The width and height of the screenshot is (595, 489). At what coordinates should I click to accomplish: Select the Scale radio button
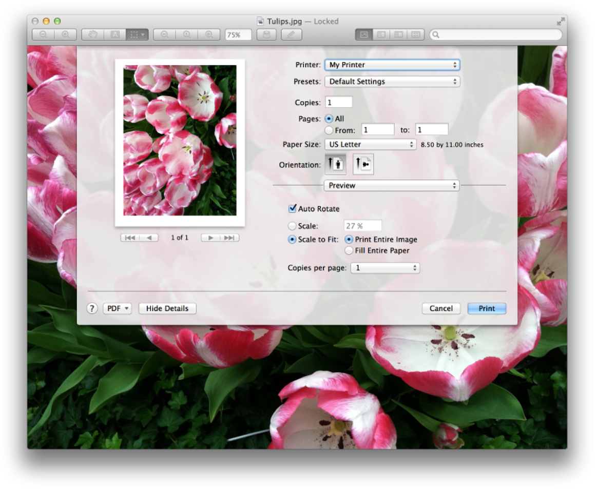click(x=292, y=226)
